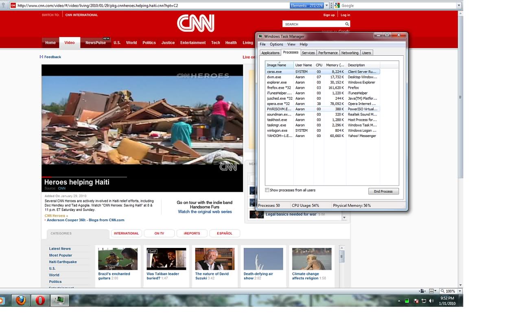
Task: Switch to the Users tab
Action: click(x=367, y=53)
